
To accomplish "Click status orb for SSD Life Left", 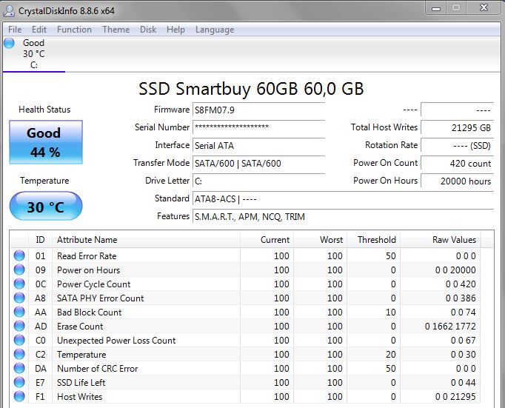I will coord(19,382).
